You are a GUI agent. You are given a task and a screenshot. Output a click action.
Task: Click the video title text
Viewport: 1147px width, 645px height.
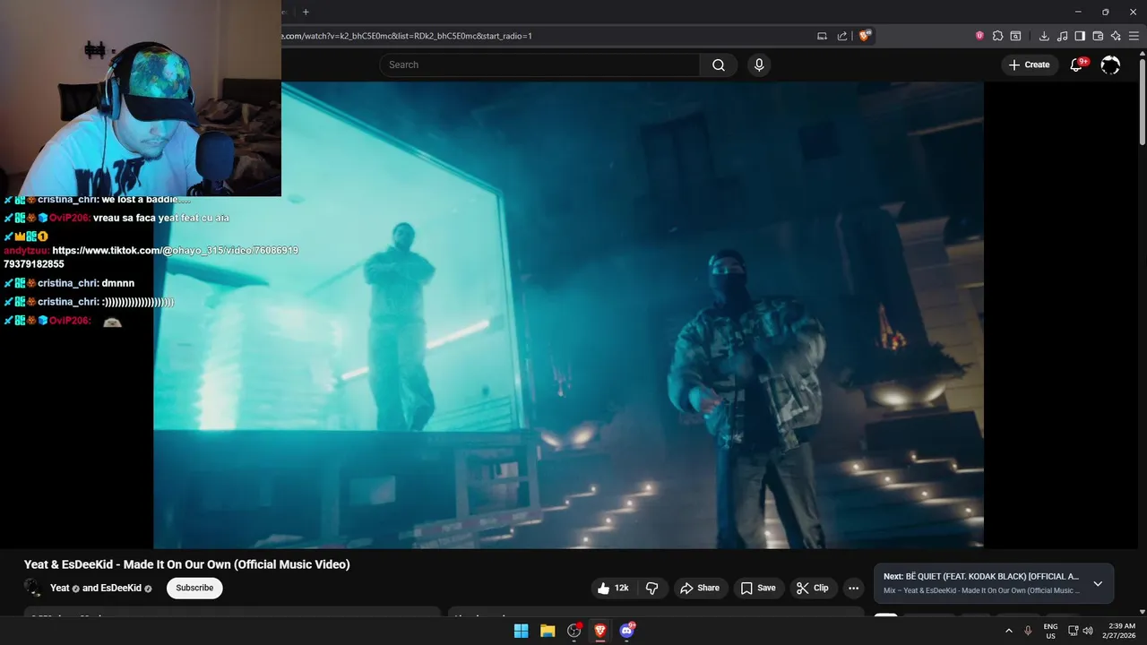[x=187, y=564]
